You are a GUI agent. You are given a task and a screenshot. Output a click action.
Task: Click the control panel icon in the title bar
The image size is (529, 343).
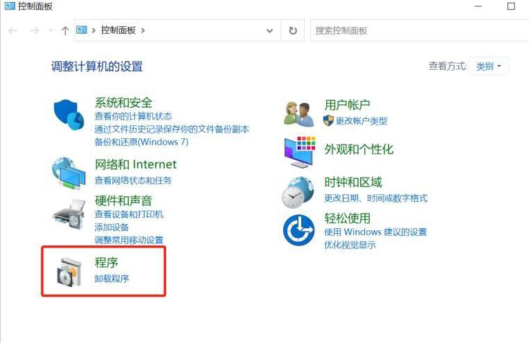pyautogui.click(x=10, y=6)
